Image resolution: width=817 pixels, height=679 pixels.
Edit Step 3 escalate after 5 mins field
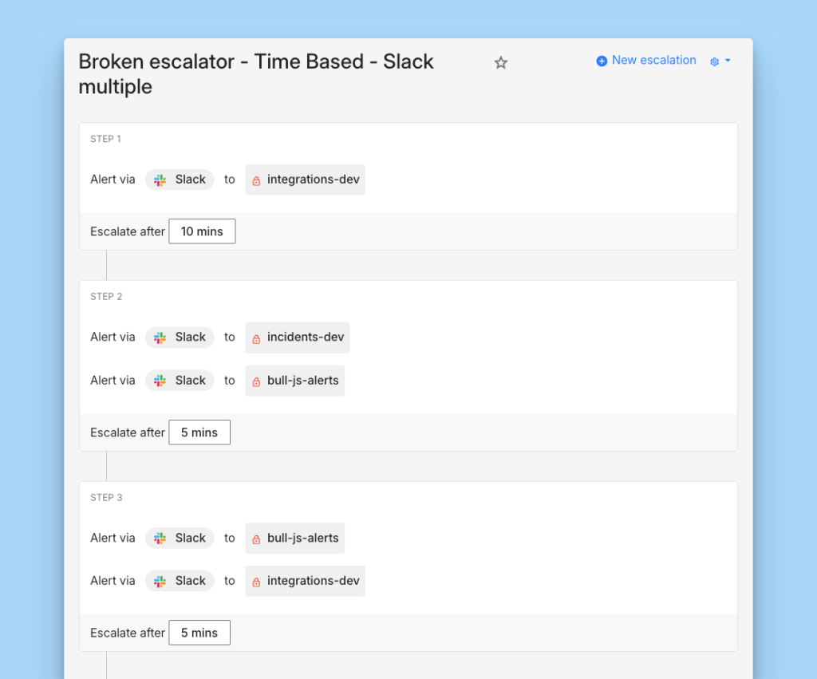coord(199,633)
